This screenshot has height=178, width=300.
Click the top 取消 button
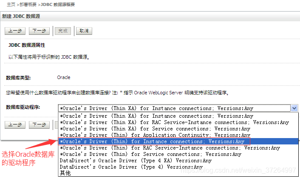(84, 31)
